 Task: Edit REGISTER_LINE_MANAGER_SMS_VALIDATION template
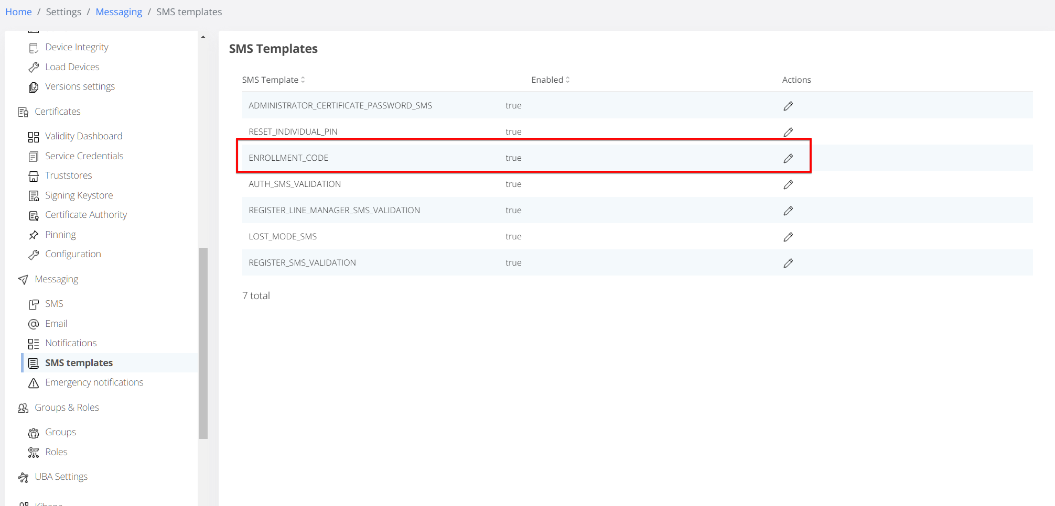point(788,211)
